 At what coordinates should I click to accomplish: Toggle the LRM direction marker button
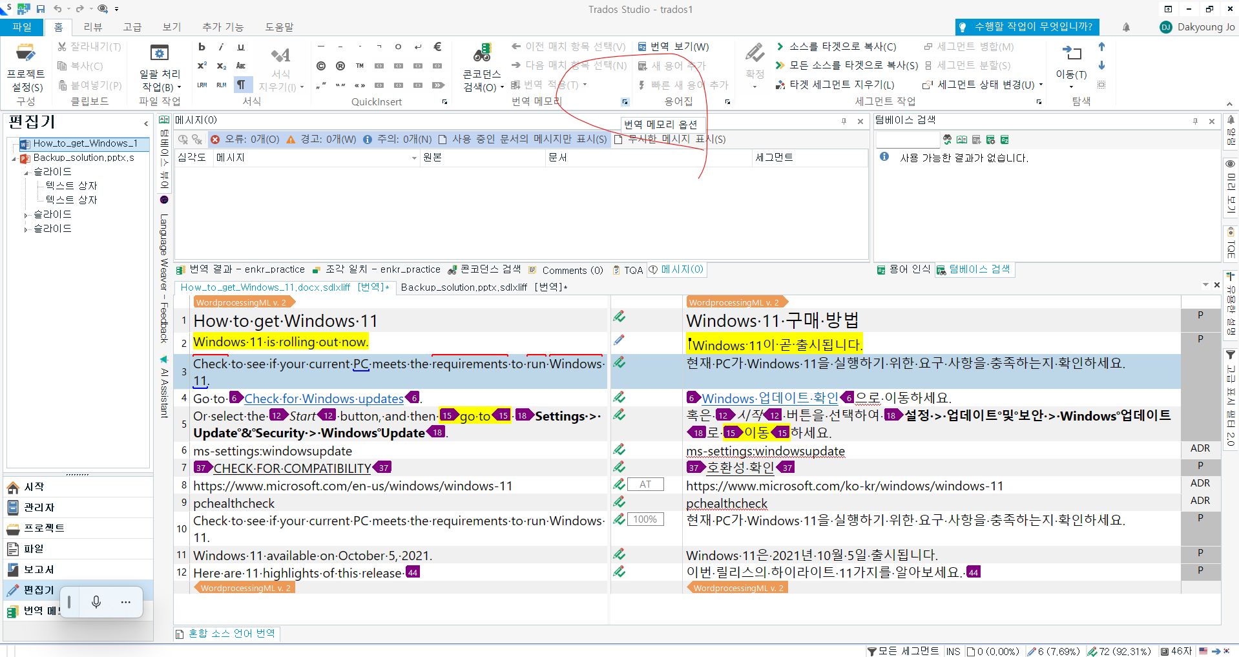(x=202, y=85)
